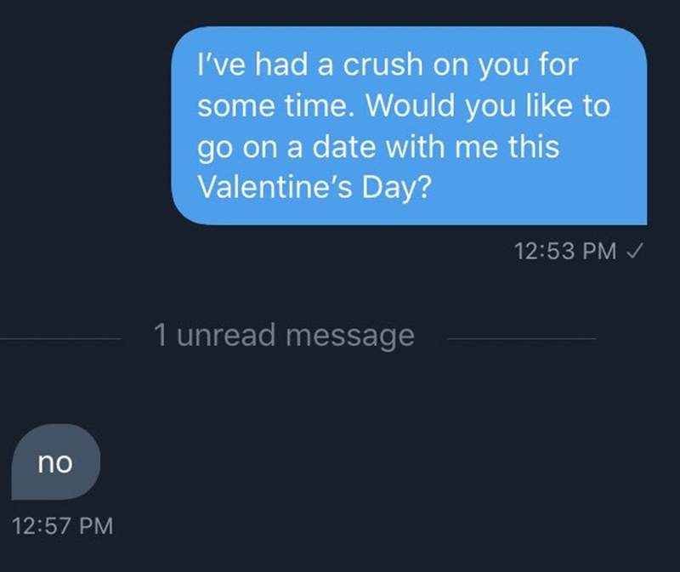Select the gray "no" reply bubble

[55, 462]
